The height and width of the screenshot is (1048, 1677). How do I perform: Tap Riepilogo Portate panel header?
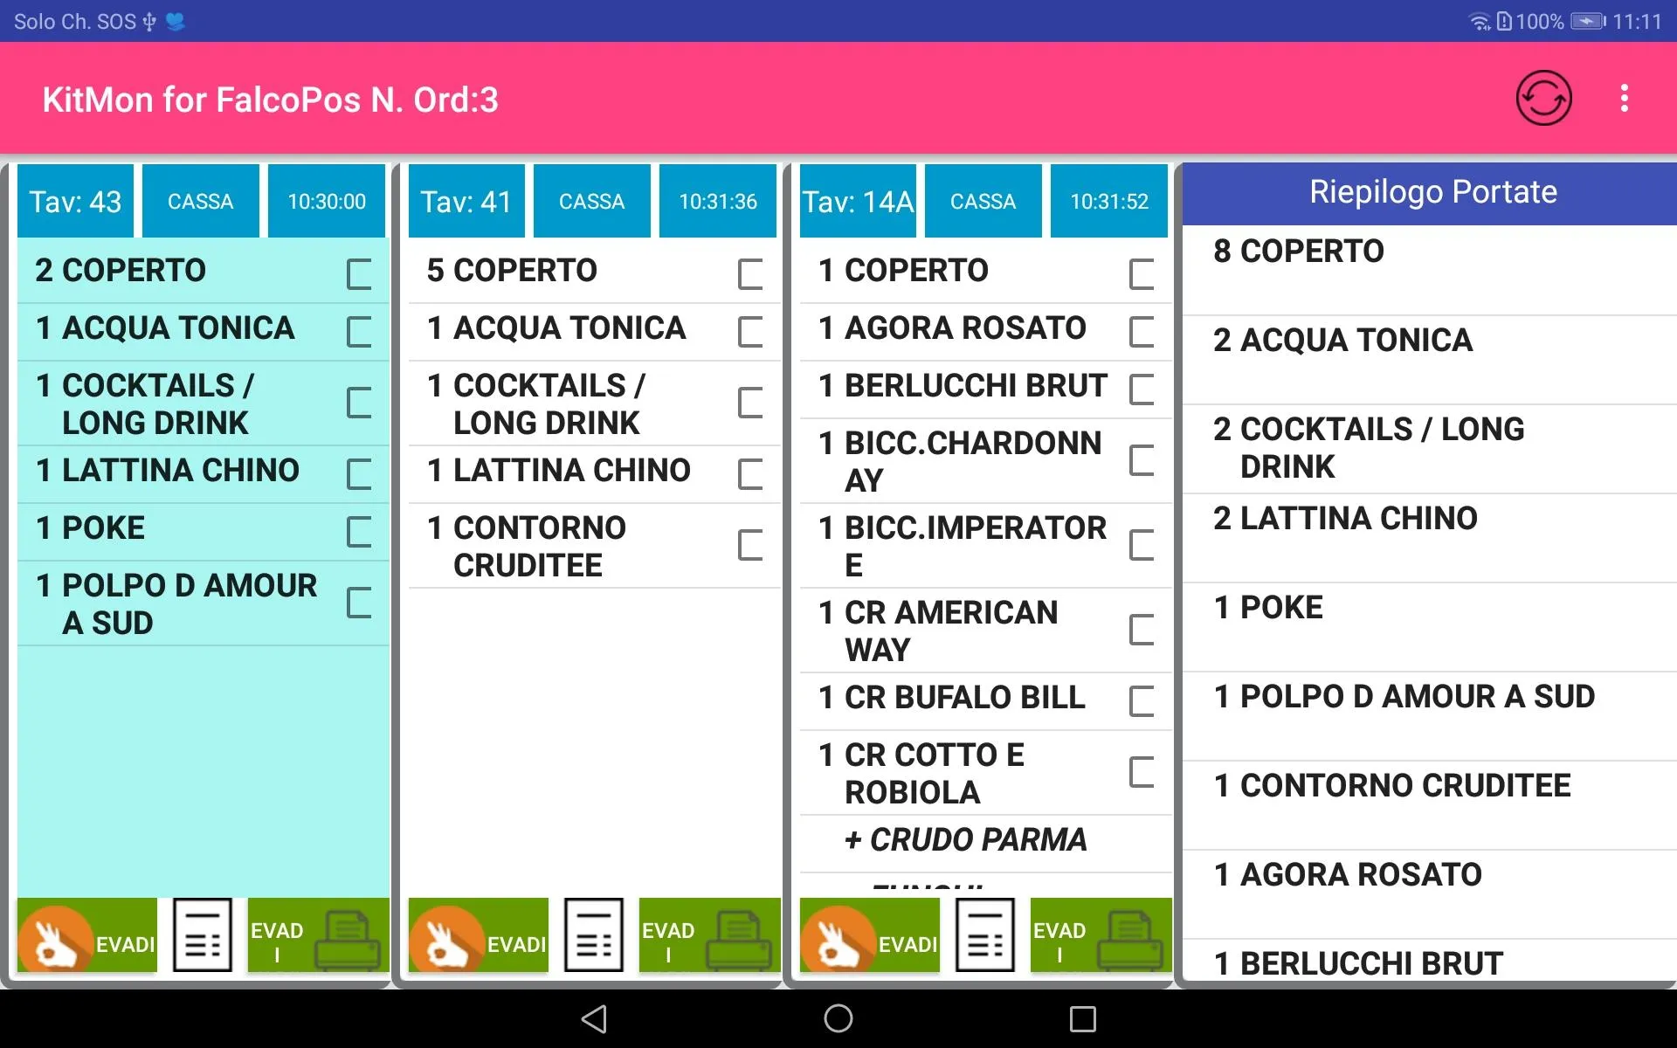coord(1428,192)
